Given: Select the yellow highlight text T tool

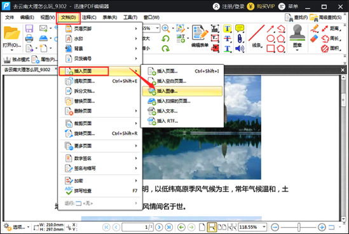Looking at the screenshot, I should coord(227,29).
